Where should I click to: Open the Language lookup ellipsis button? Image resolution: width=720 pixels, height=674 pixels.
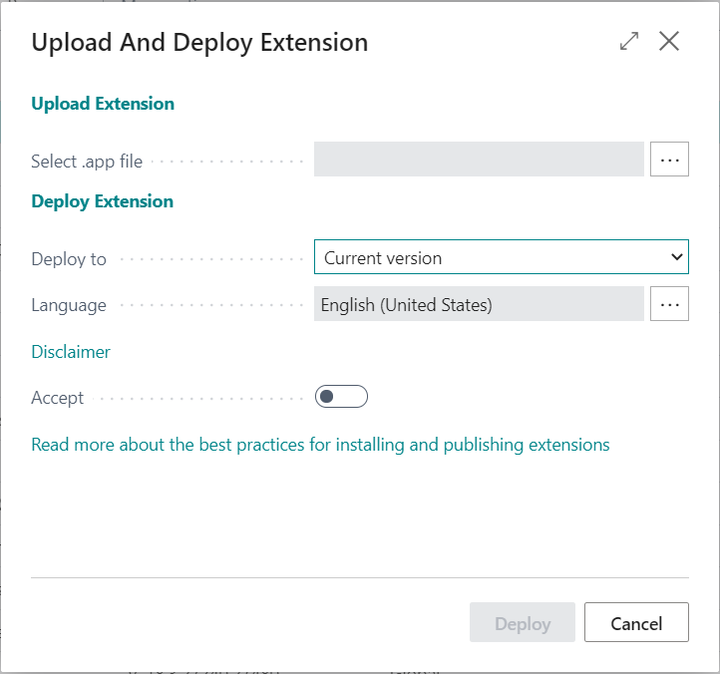[x=669, y=304]
